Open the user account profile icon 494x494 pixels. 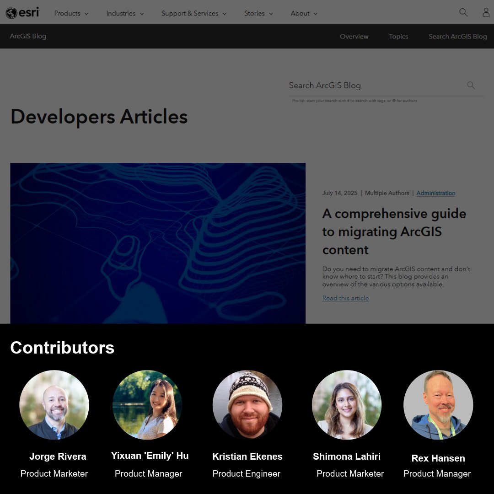click(486, 12)
